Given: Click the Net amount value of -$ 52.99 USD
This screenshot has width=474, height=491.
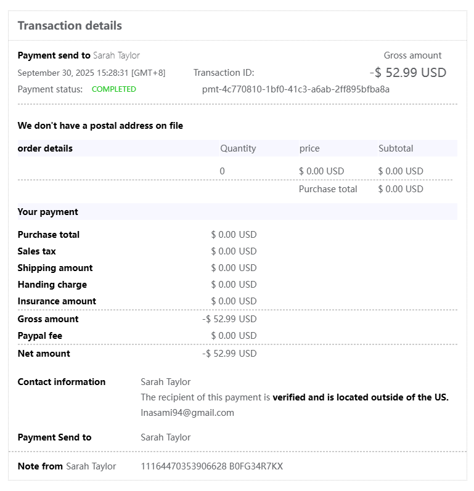Looking at the screenshot, I should pos(229,354).
